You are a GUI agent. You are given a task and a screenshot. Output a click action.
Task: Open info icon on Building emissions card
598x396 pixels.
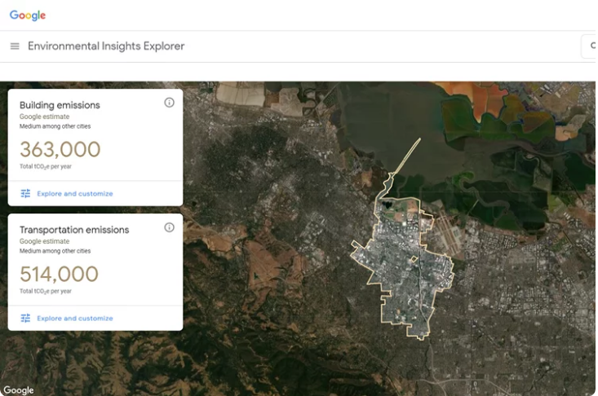(x=170, y=103)
